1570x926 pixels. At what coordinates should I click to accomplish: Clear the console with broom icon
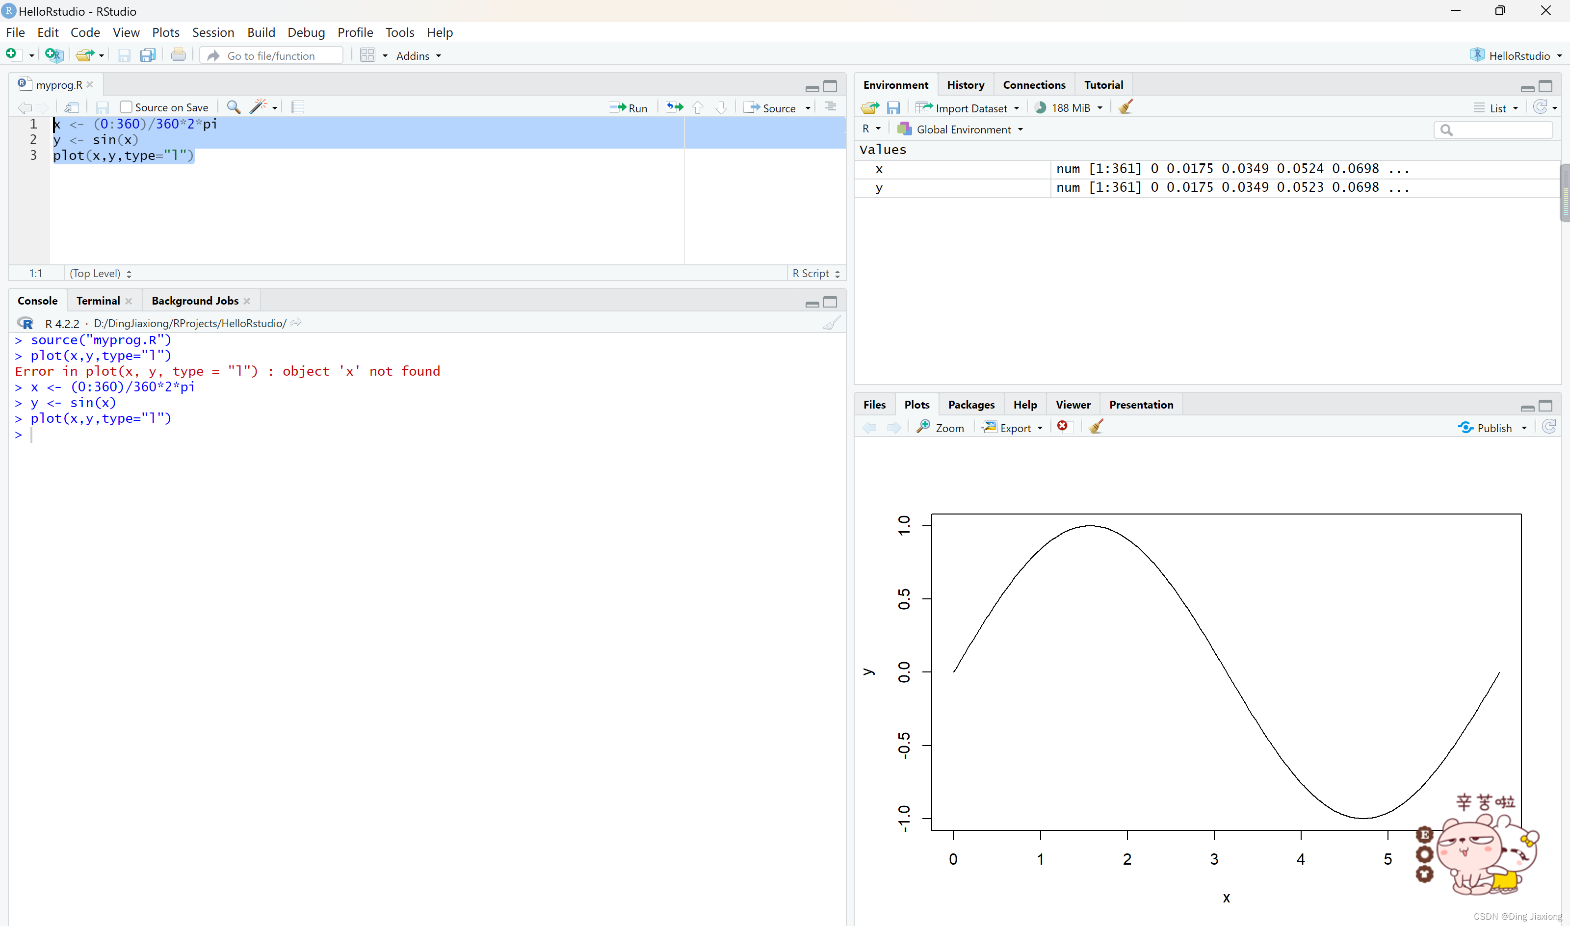coord(831,323)
